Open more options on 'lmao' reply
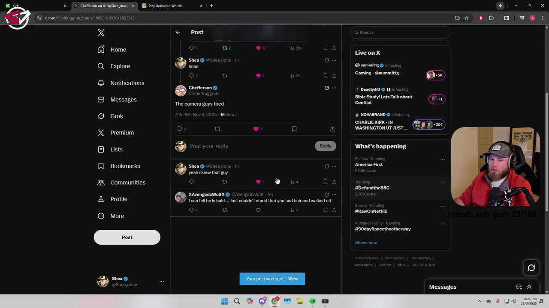549x308 pixels. click(x=334, y=60)
